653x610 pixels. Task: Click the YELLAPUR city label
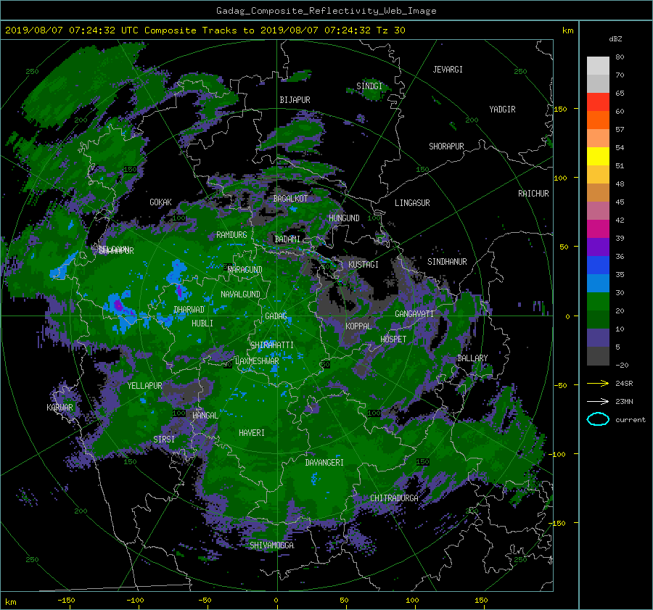point(144,386)
